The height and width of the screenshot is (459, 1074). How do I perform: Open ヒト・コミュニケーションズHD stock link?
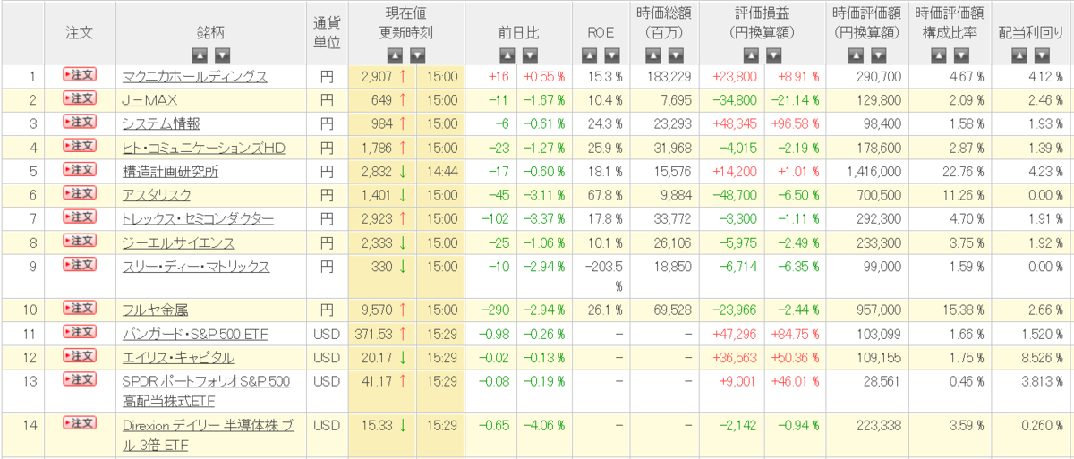pos(203,149)
